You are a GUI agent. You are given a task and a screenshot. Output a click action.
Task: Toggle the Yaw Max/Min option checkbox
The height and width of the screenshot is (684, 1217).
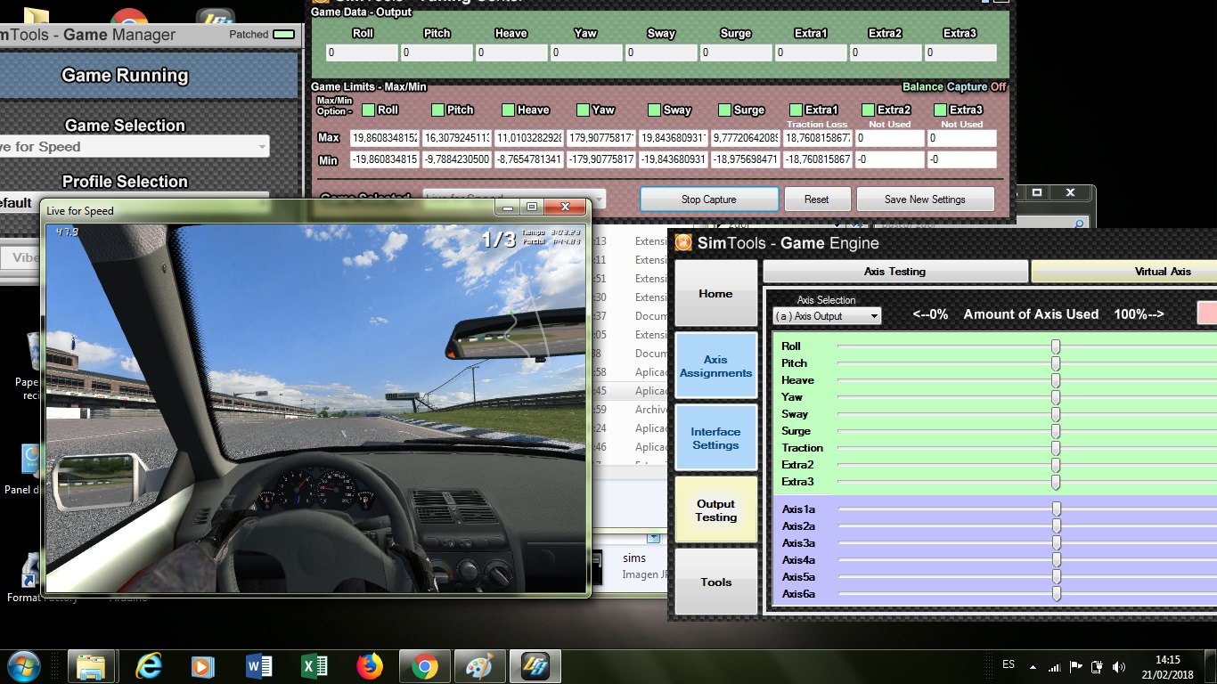(583, 110)
